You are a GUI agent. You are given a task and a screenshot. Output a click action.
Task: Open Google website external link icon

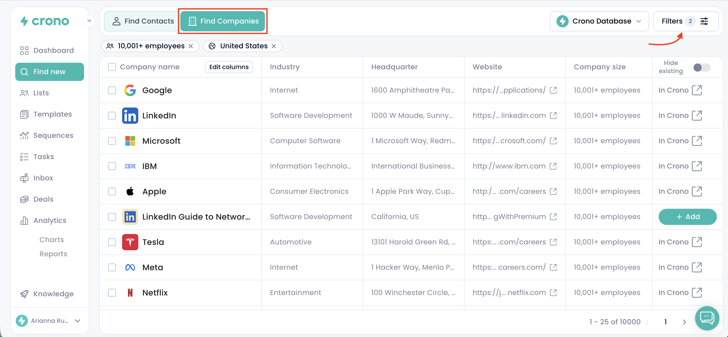click(553, 90)
